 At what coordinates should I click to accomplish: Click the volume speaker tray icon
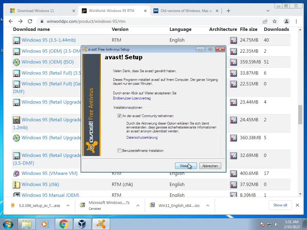pos(277,224)
